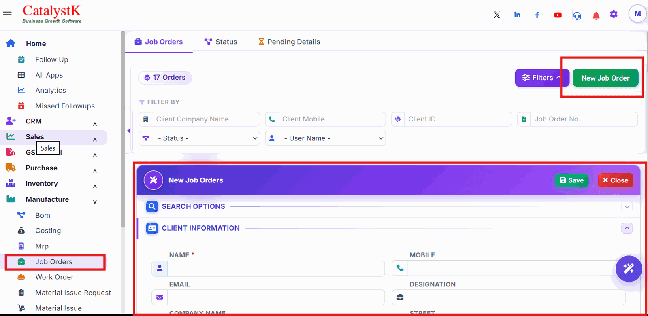Click the Client Information card icon
This screenshot has width=648, height=316.
[x=152, y=228]
